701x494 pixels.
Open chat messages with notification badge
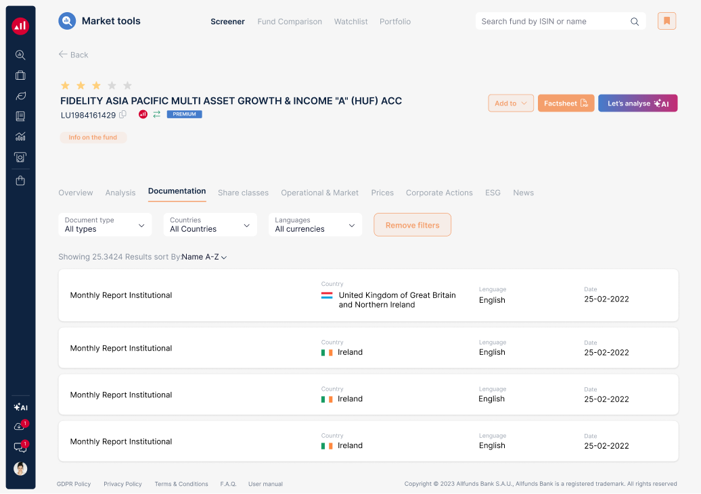click(20, 446)
